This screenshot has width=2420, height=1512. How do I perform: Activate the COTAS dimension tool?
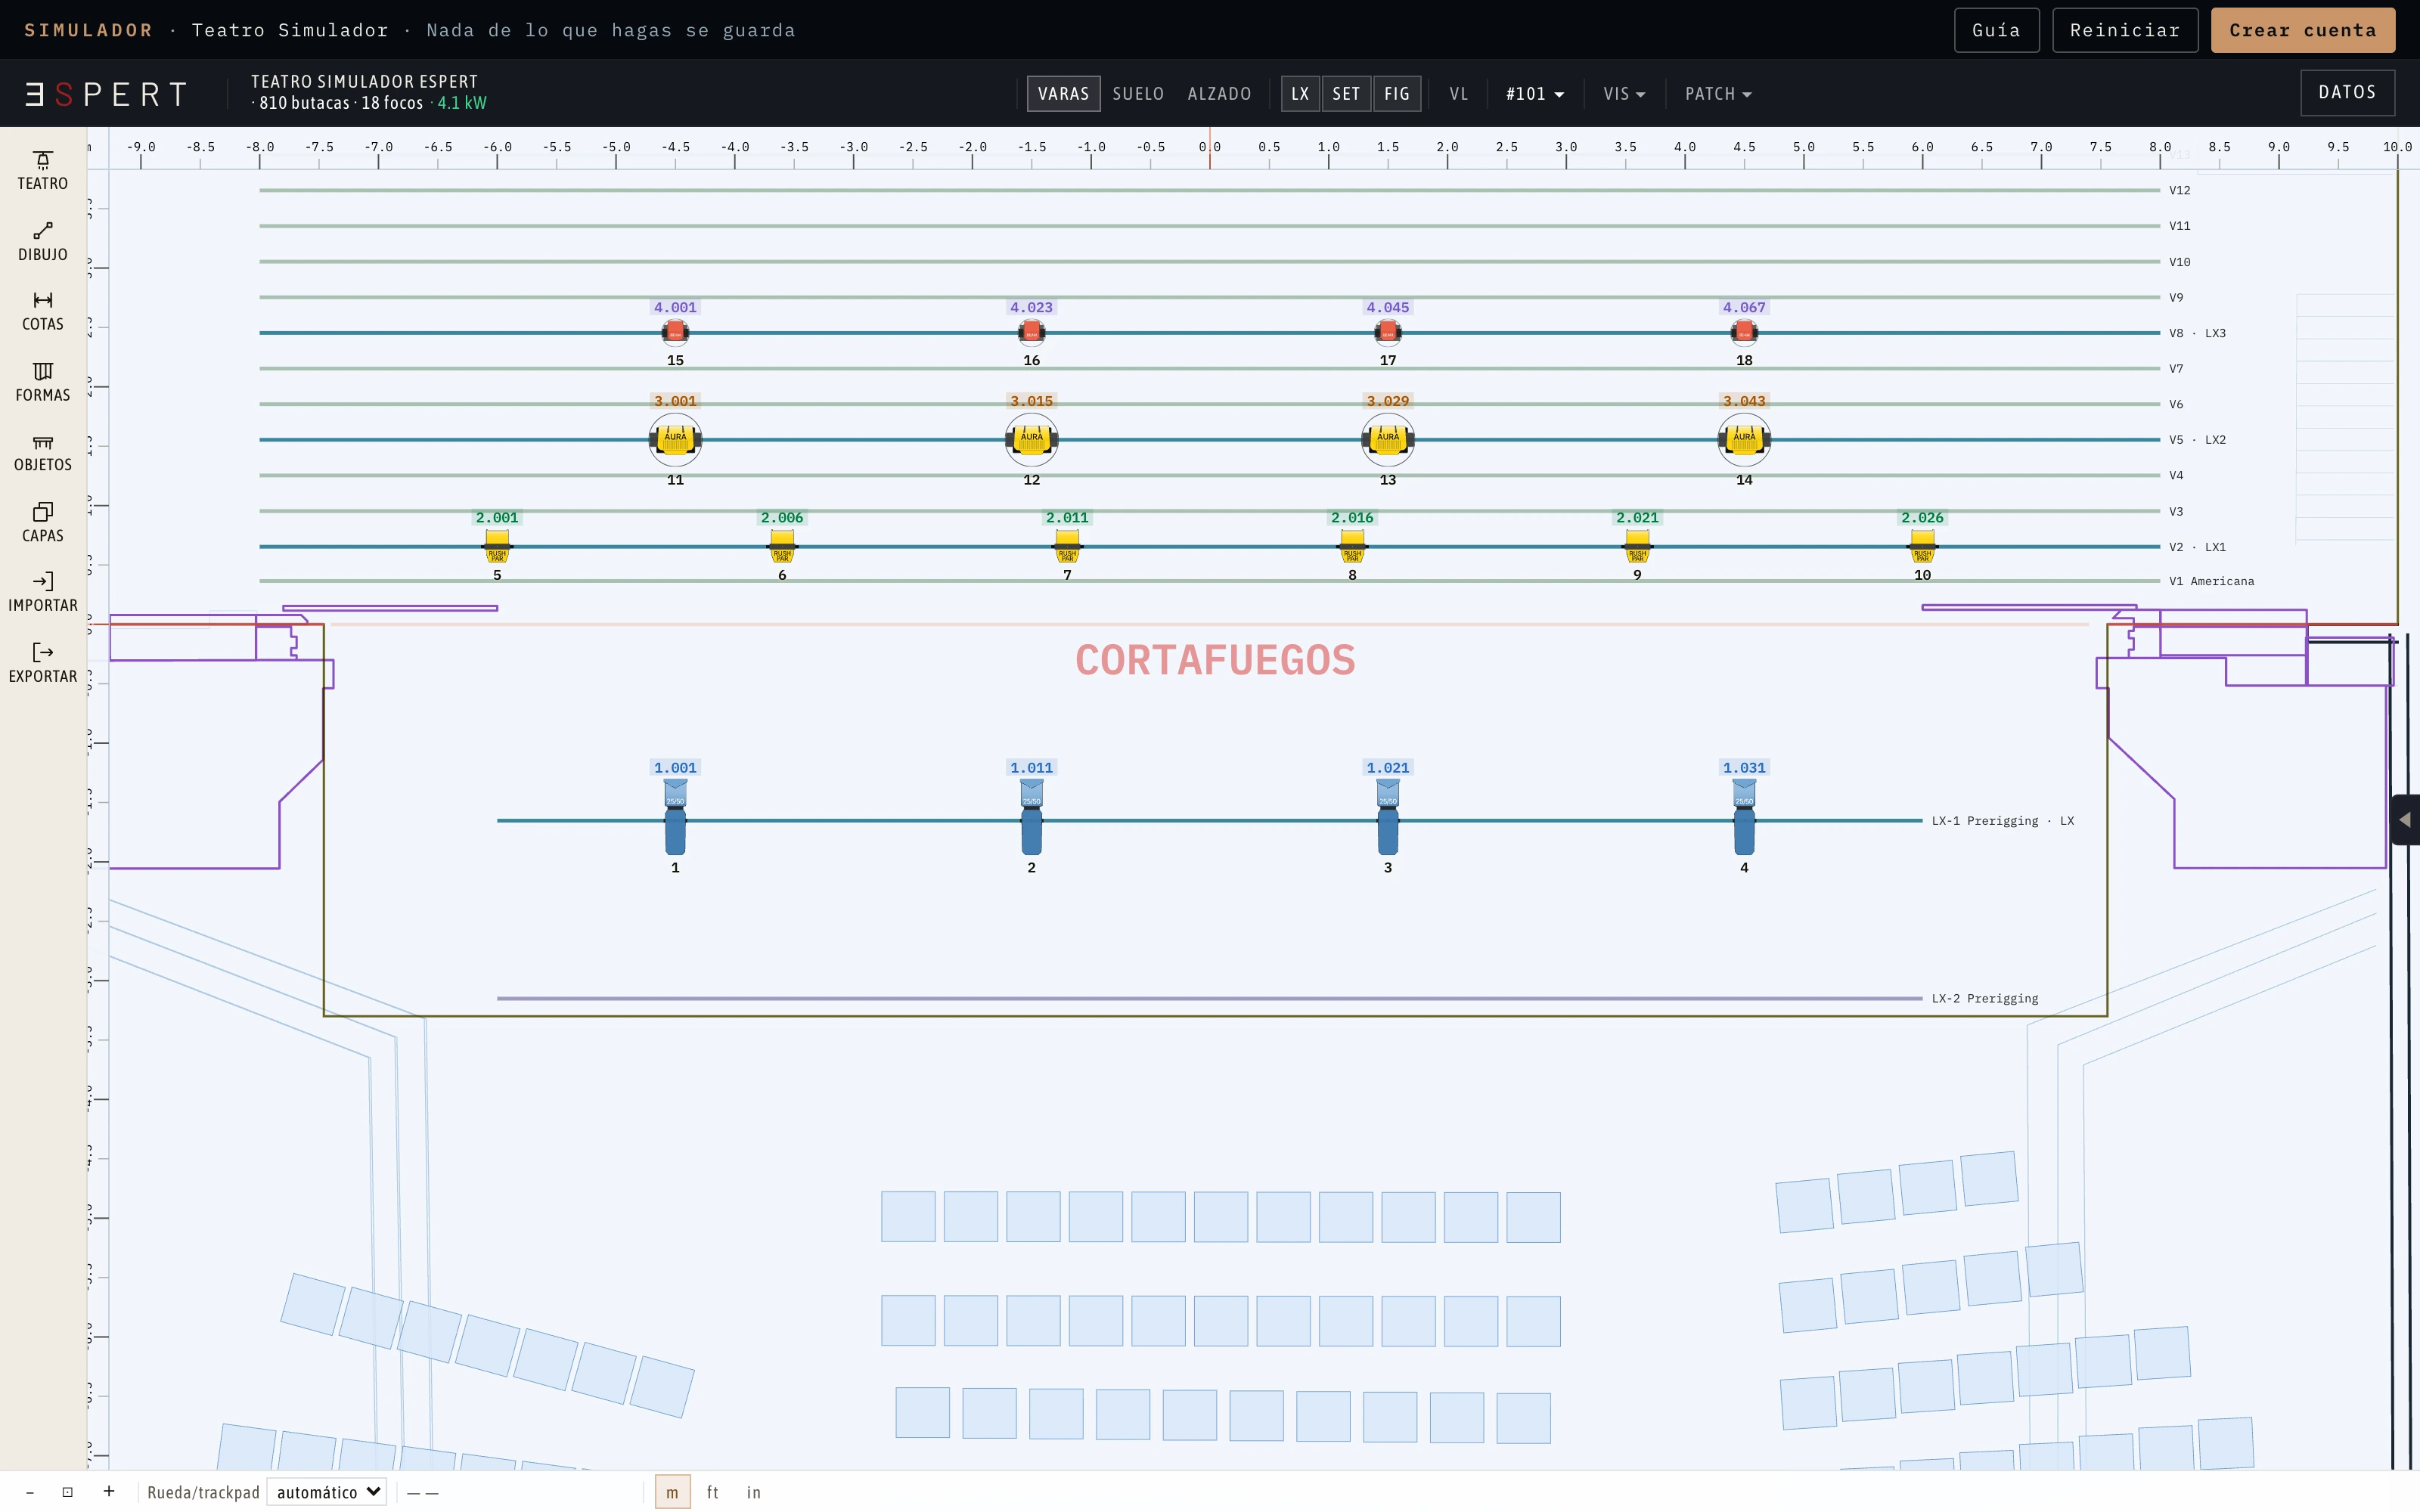43,312
